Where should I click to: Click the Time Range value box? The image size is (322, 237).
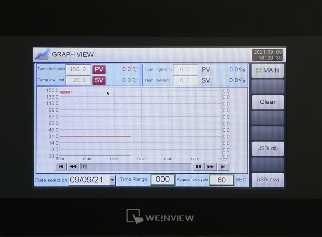coord(162,180)
